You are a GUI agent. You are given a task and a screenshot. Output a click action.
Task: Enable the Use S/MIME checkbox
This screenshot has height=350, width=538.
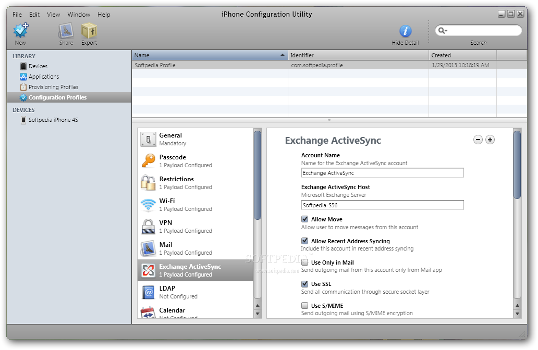tap(304, 305)
